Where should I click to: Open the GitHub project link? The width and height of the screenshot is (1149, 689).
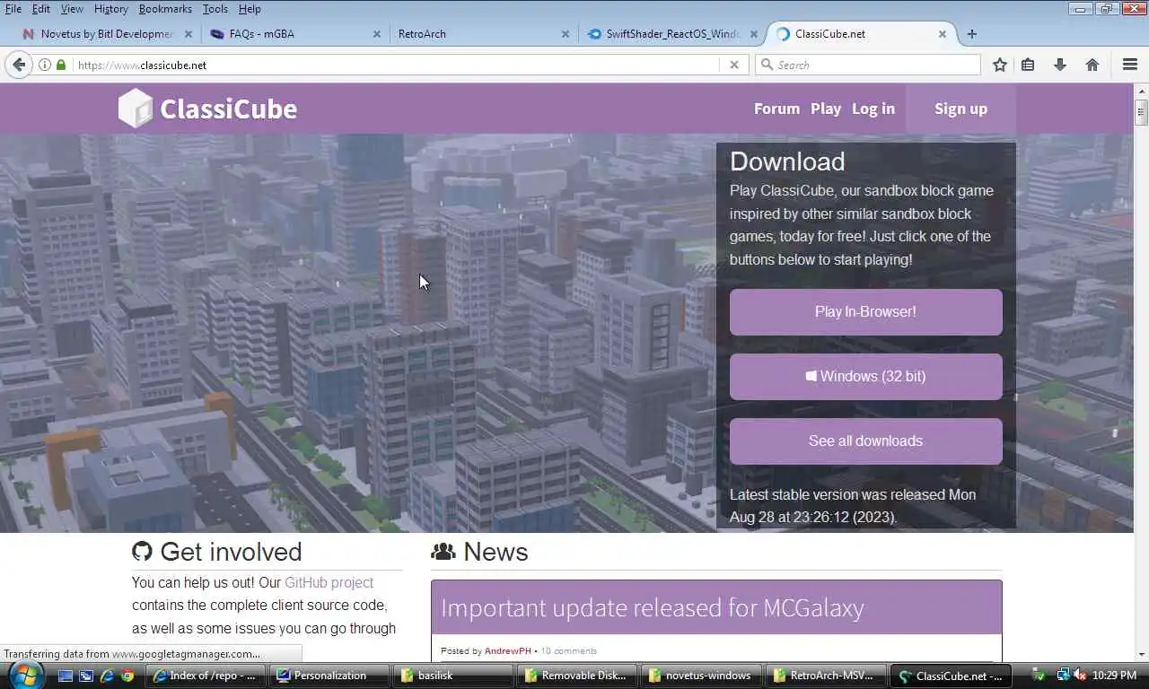pos(329,582)
